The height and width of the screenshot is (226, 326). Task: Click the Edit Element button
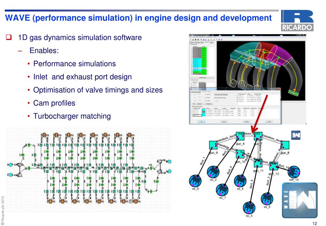click(x=202, y=78)
